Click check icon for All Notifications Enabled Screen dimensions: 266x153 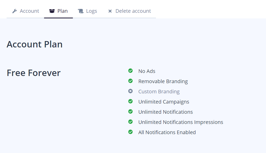tap(130, 132)
